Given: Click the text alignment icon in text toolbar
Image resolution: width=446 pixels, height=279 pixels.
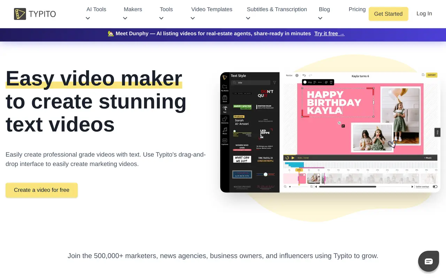Looking at the screenshot, I should pos(315,82).
